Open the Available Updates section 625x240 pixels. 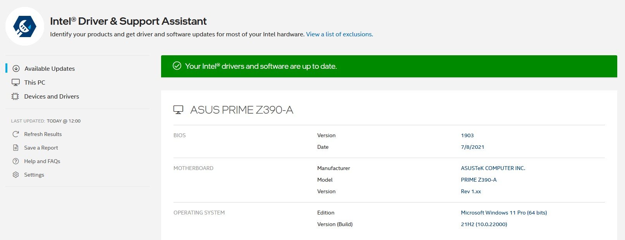coord(50,68)
